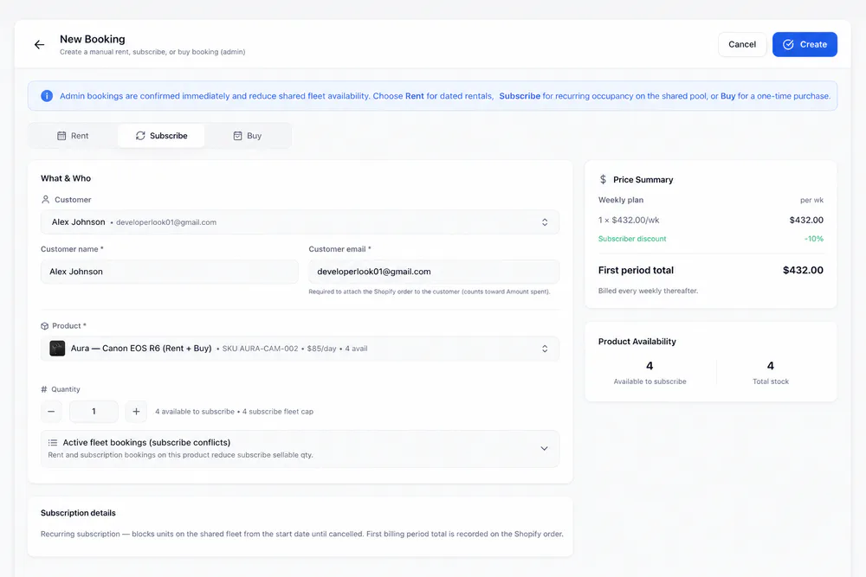Screen dimensions: 866x577
Task: Click the Customer name input field
Action: tap(170, 272)
